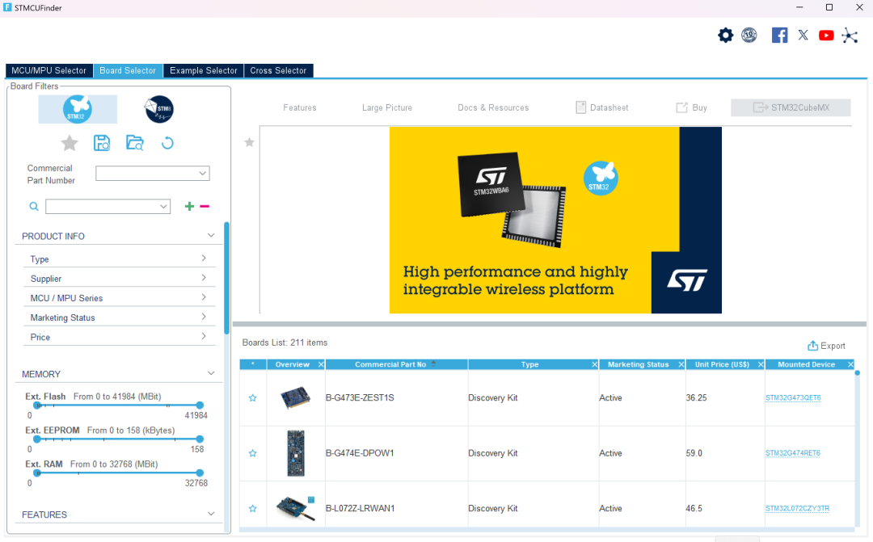Image resolution: width=873 pixels, height=542 pixels.
Task: Select the STM32 butterfly board filter
Action: coord(78,109)
